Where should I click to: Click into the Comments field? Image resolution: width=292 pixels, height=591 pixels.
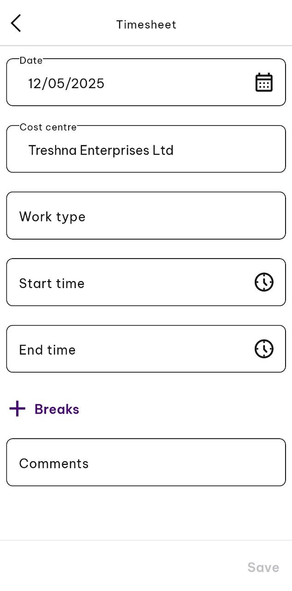[x=146, y=462]
